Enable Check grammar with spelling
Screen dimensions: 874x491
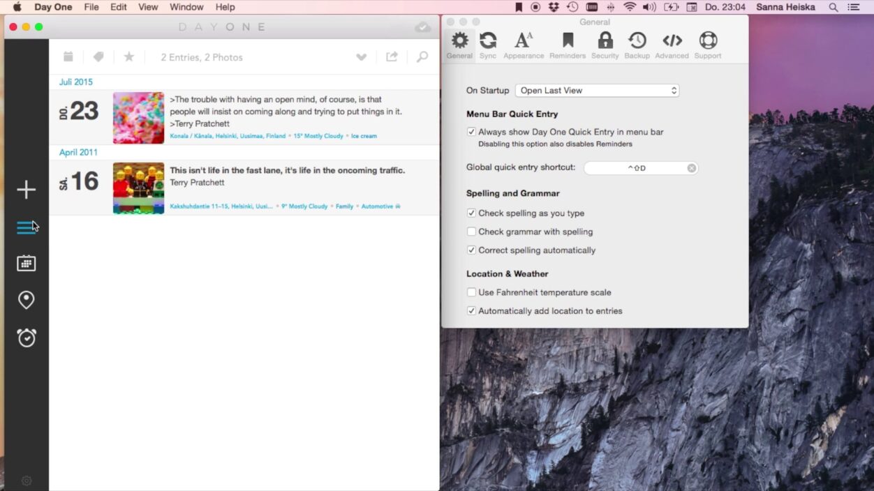coord(471,232)
